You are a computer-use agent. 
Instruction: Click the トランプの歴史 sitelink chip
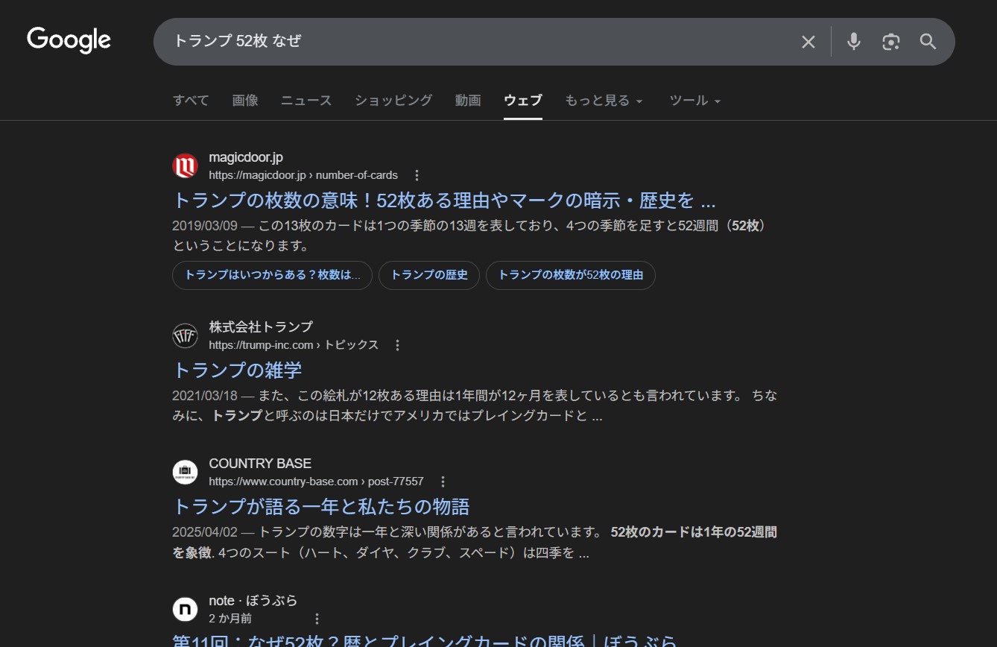pos(429,275)
